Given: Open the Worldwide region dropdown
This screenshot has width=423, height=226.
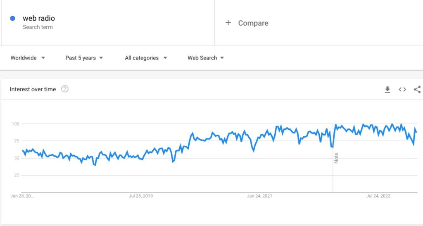Looking at the screenshot, I should coord(28,58).
